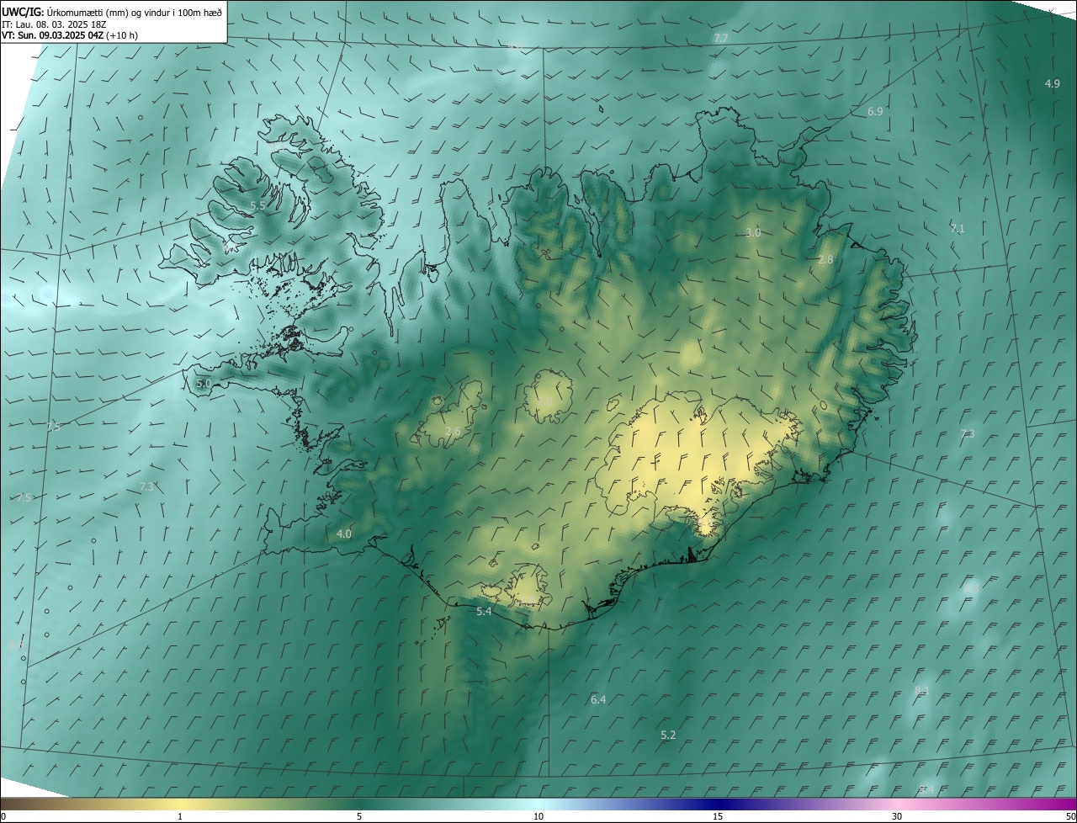The width and height of the screenshot is (1077, 823).
Task: Click the 5.5 value over the Westfjords
Action: pos(258,205)
